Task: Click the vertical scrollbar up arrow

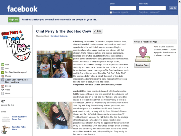Action: [x=180, y=1]
